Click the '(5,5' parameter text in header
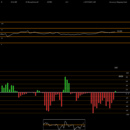Screen dimensions: 130x130 pos(67,2)
